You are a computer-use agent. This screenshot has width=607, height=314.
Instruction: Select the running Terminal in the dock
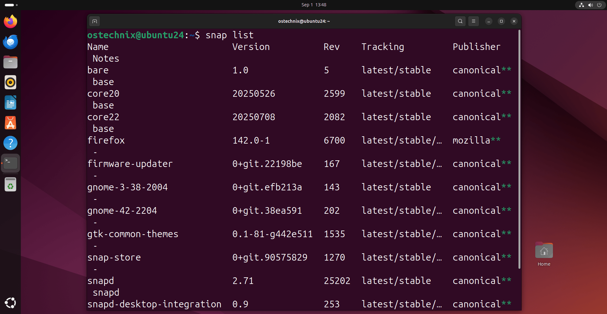coord(10,163)
